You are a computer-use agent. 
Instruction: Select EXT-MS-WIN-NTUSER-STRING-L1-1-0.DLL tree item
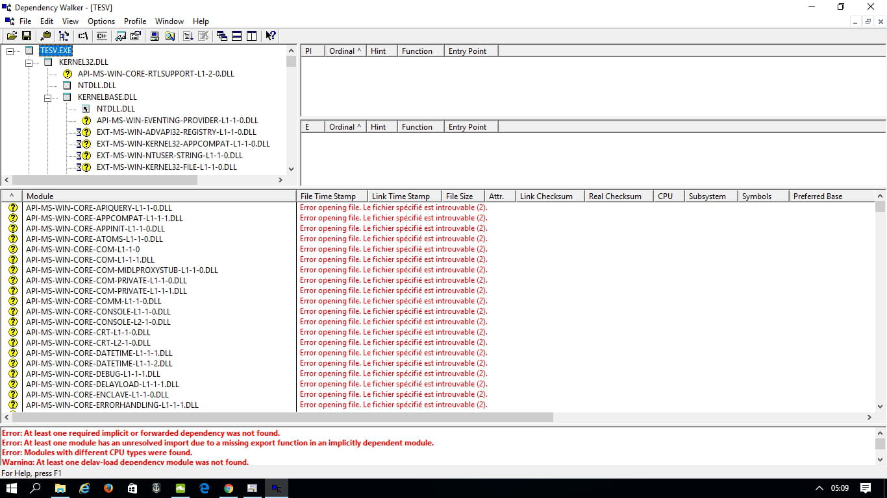pos(169,156)
